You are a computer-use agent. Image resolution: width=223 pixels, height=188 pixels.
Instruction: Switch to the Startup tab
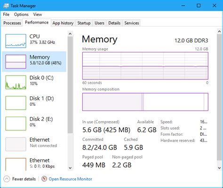point(84,23)
